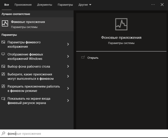168x138 pixels.
Task: Click the magnifier search icon
Action: coord(3,134)
